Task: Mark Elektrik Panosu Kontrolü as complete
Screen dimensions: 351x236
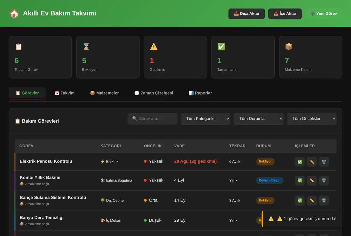Action: (300, 162)
